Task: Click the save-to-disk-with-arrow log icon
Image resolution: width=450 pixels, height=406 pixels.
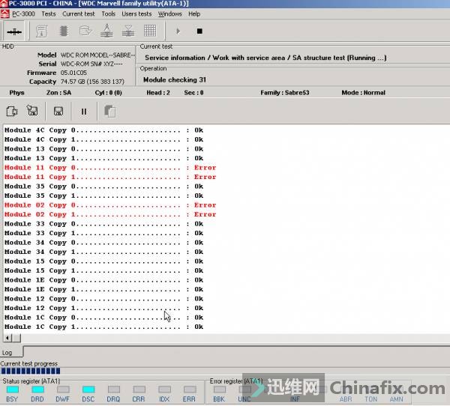Action: (32, 111)
